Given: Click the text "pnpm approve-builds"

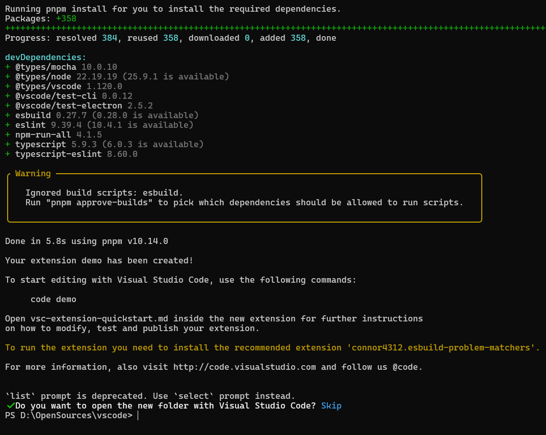Looking at the screenshot, I should 99,203.
